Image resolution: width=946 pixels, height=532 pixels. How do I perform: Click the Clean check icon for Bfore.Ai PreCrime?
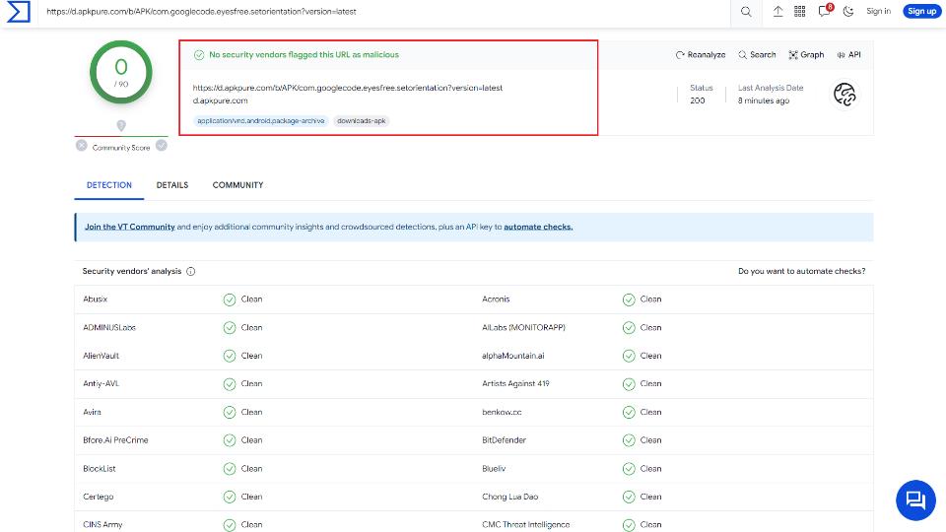[230, 440]
